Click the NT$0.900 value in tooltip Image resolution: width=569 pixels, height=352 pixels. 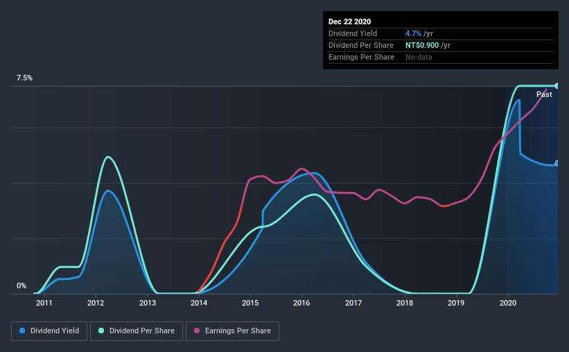pos(422,45)
